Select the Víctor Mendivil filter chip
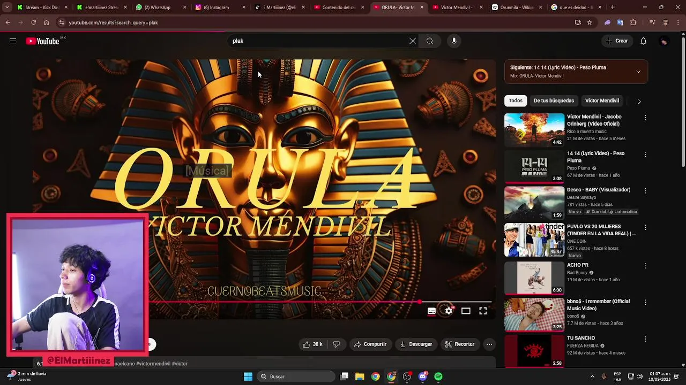Viewport: 686px width, 385px height. [x=602, y=101]
